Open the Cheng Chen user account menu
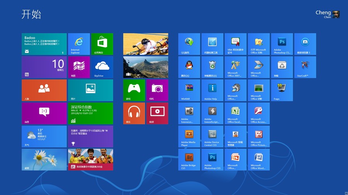This screenshot has width=348, height=195. click(x=328, y=14)
